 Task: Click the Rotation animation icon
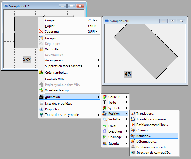(133, 136)
